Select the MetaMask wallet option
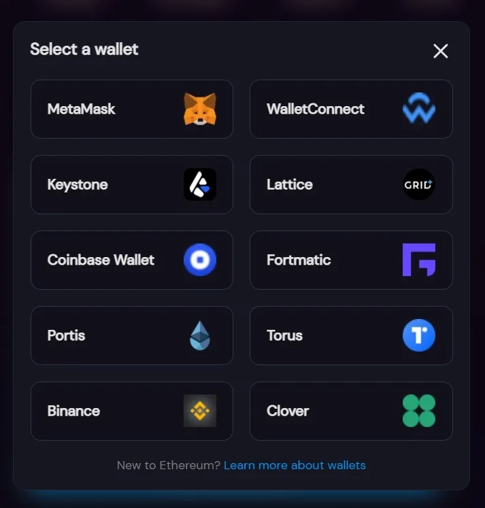Viewport: 485px width, 508px height. point(132,109)
